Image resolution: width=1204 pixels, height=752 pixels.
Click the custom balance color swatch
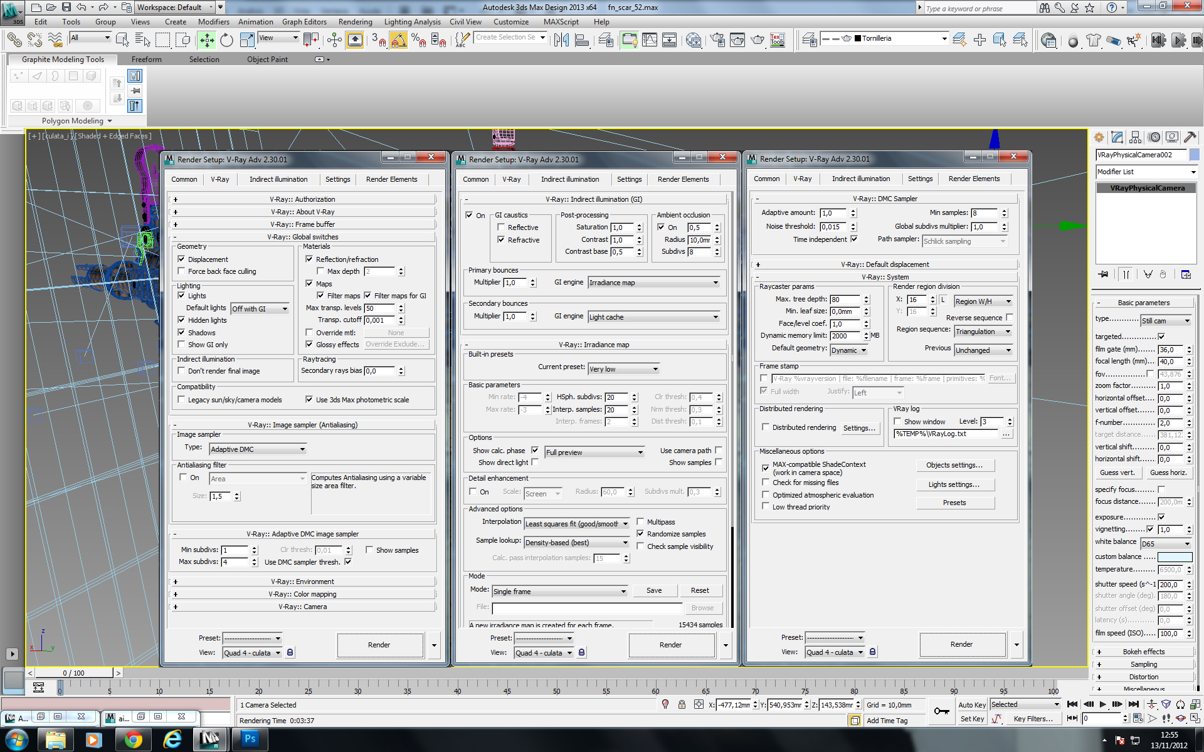pyautogui.click(x=1174, y=557)
